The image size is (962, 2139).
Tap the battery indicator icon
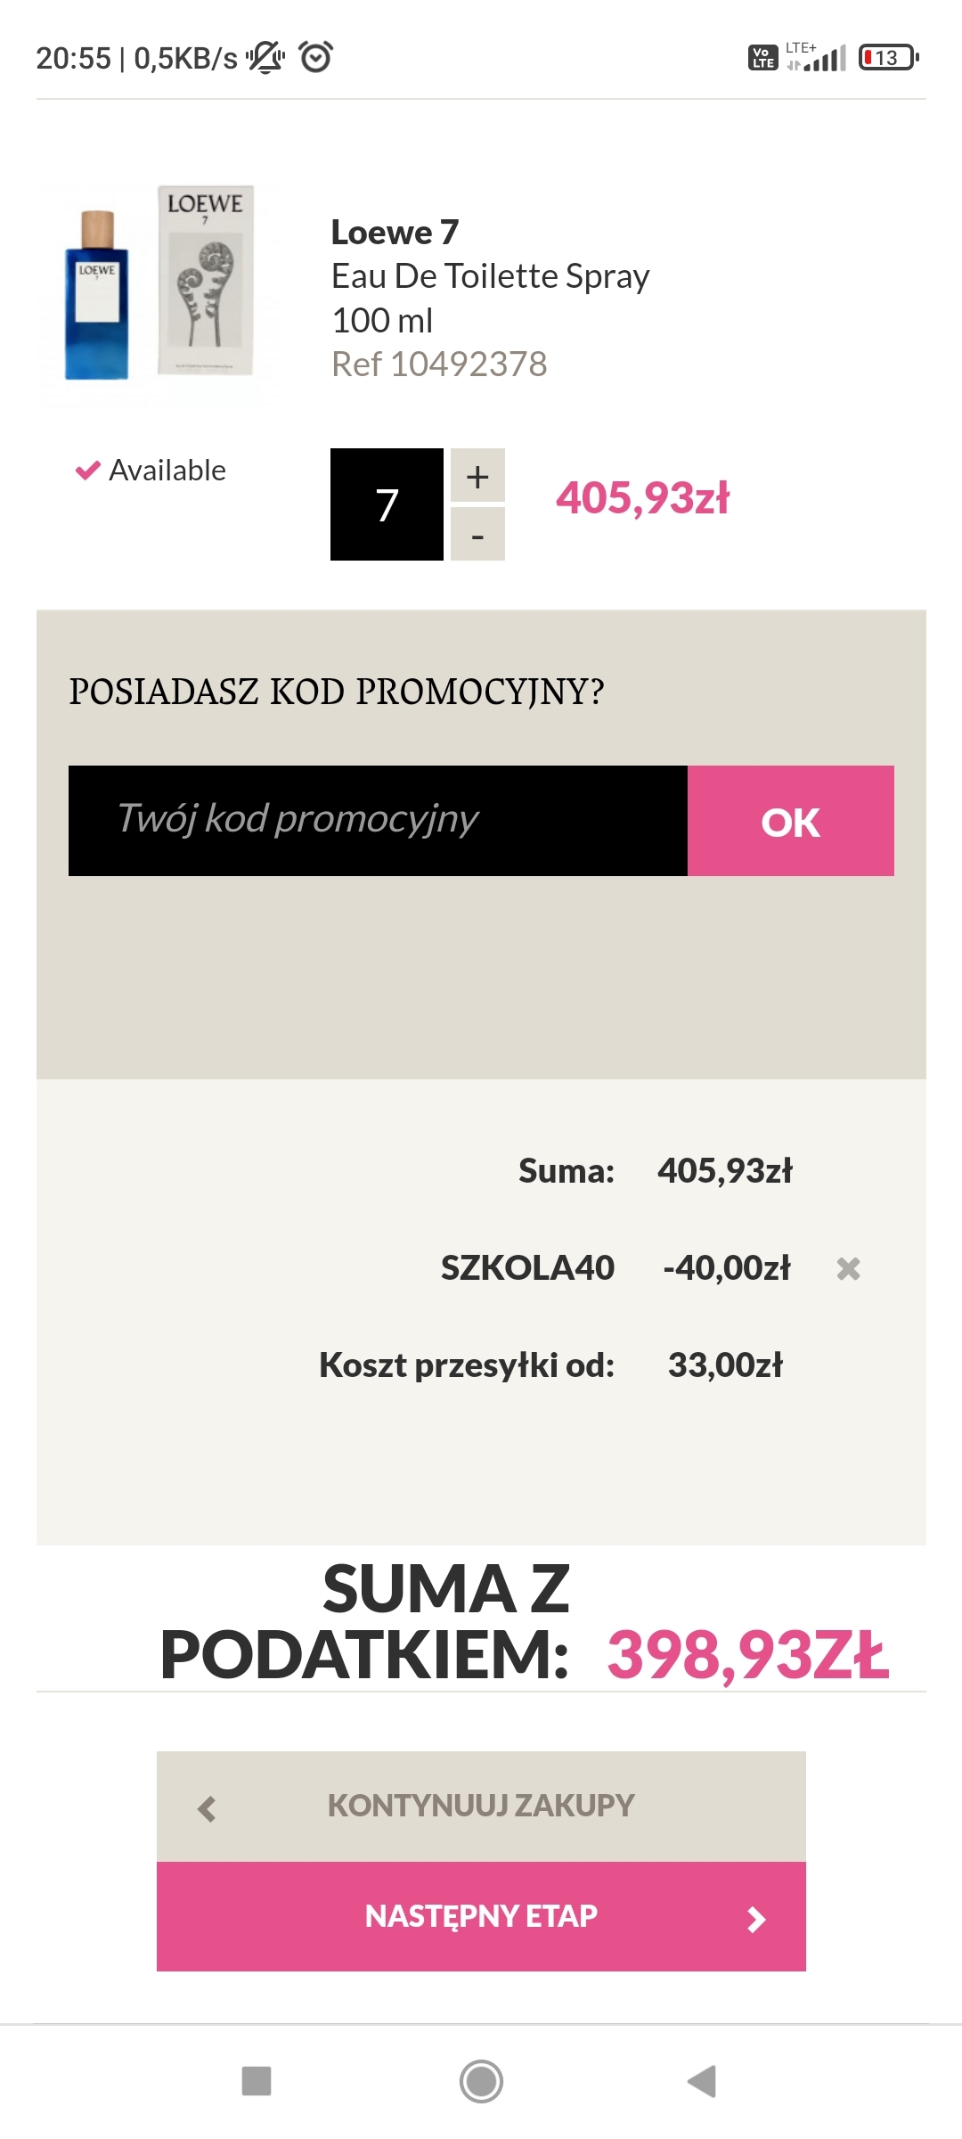[888, 58]
